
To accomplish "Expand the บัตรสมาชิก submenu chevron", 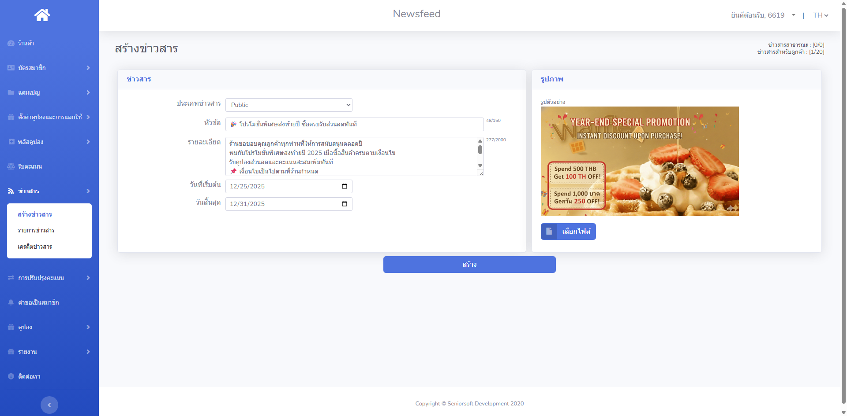I will tap(88, 68).
